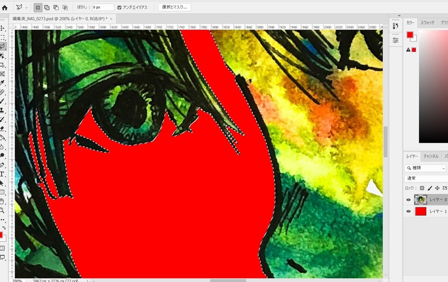
Task: Pick a shade in the color field
Action: [x=433, y=87]
